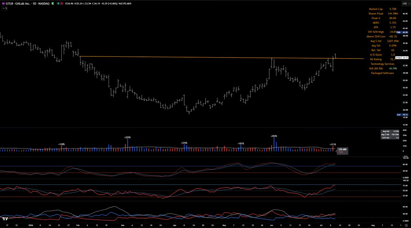Click the +292% volume spike label
Image resolution: width=411 pixels, height=228 pixels.
[274, 136]
